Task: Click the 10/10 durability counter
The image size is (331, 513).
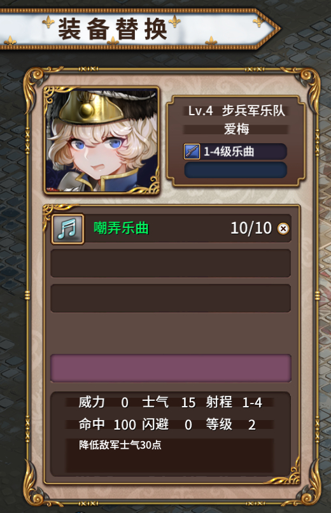Action: pyautogui.click(x=251, y=228)
